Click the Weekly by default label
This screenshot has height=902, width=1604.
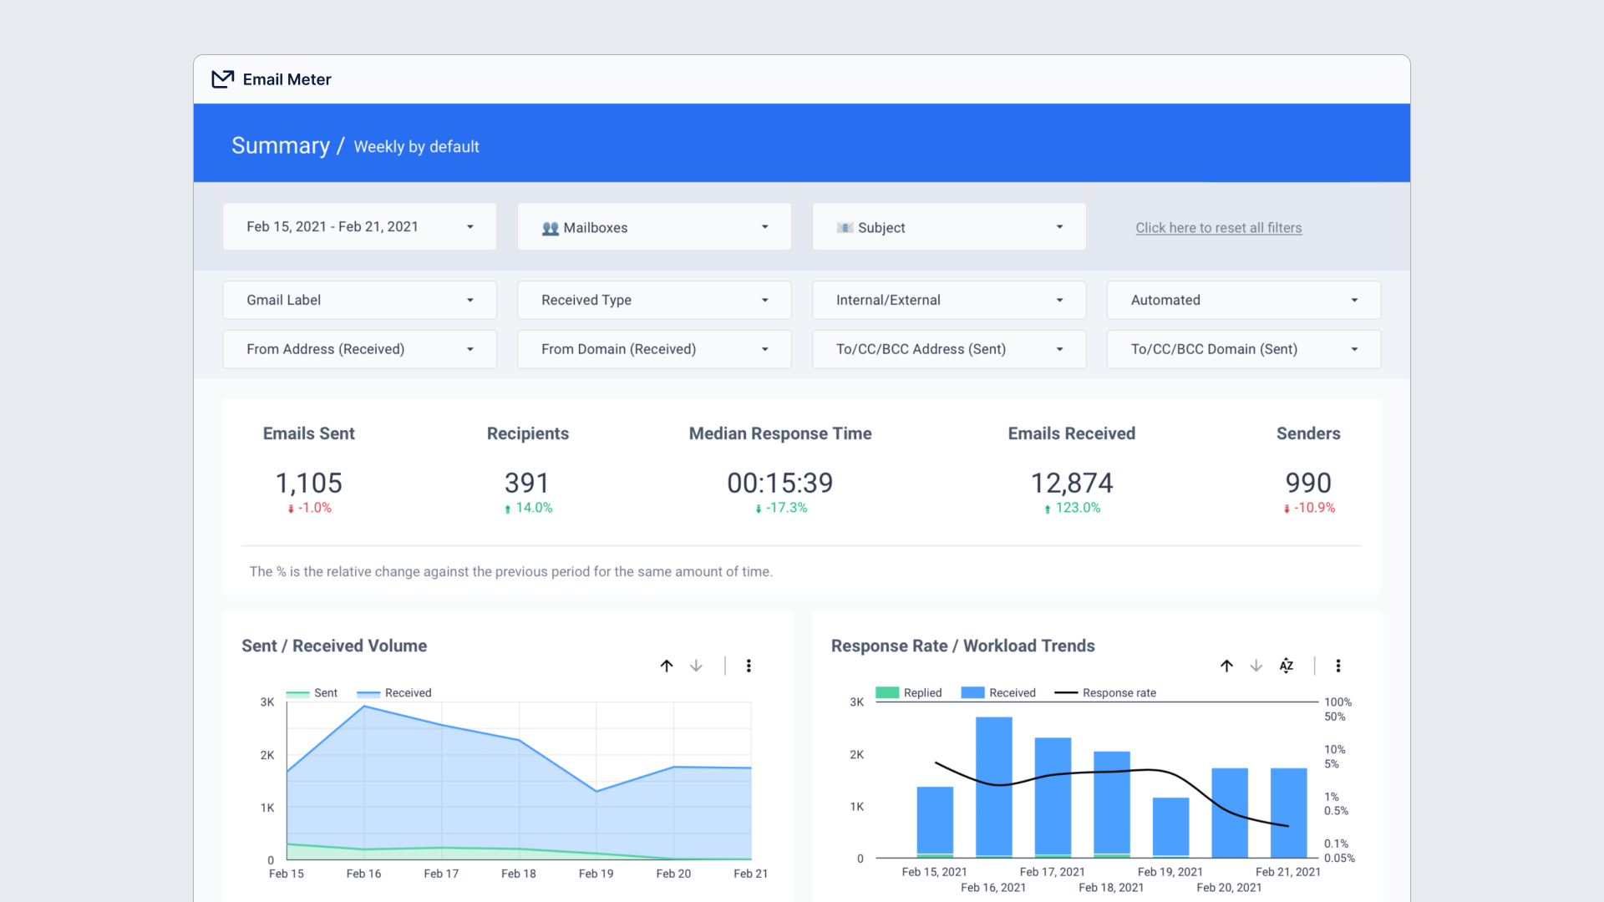point(416,146)
